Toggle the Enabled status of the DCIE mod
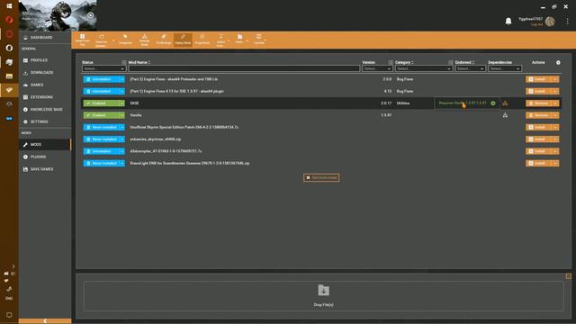This screenshot has width=576, height=324. [101, 103]
